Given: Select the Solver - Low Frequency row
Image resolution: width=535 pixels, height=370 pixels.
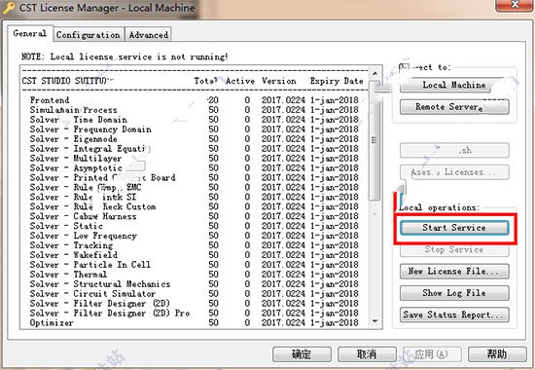Looking at the screenshot, I should [195, 236].
